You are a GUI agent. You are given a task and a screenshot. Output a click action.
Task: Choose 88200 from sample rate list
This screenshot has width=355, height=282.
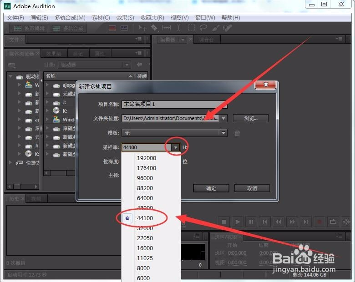145,188
